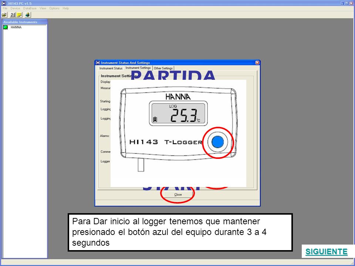Click the dialog's title bar icon

(98, 63)
